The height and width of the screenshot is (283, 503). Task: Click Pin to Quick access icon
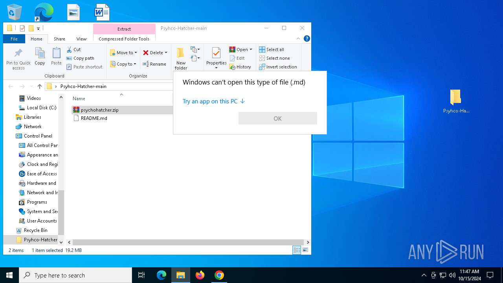[x=18, y=59]
